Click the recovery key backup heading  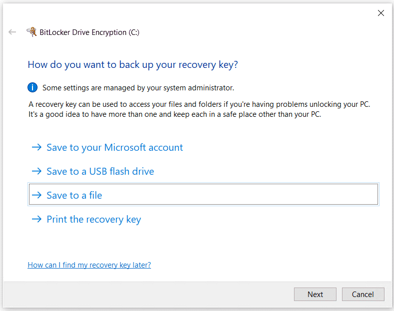point(132,65)
